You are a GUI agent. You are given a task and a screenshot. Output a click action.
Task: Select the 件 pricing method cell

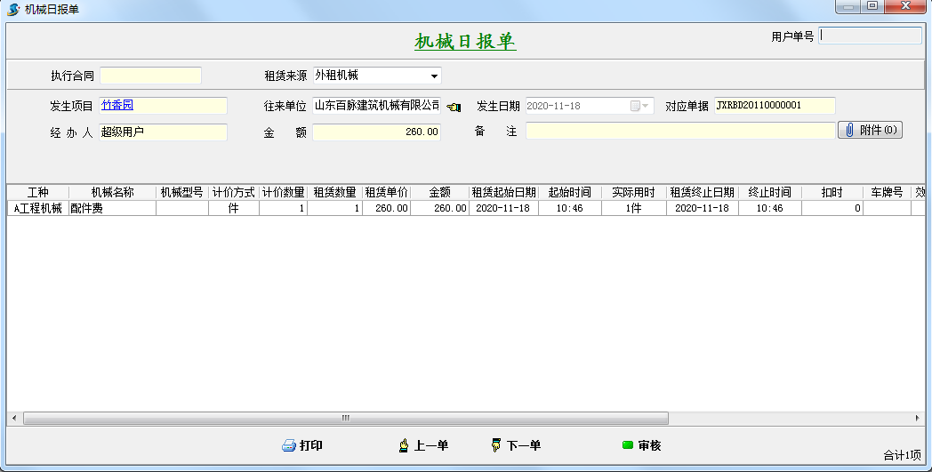tap(234, 208)
